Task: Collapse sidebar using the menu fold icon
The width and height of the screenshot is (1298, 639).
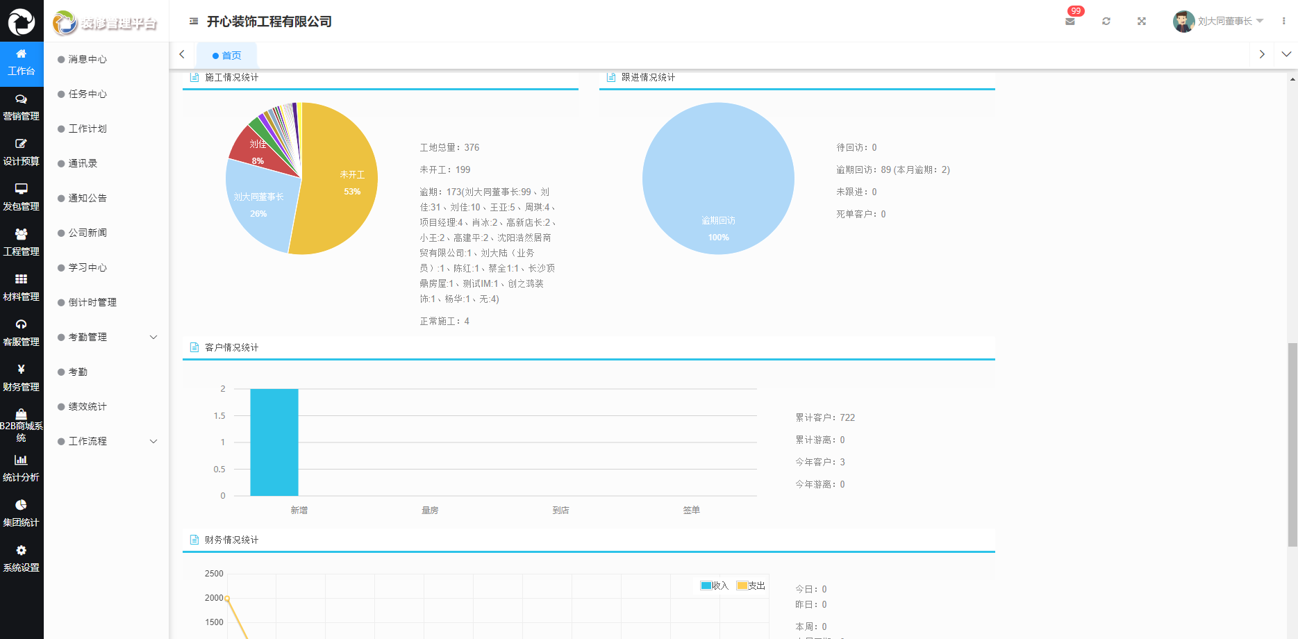Action: tap(194, 22)
